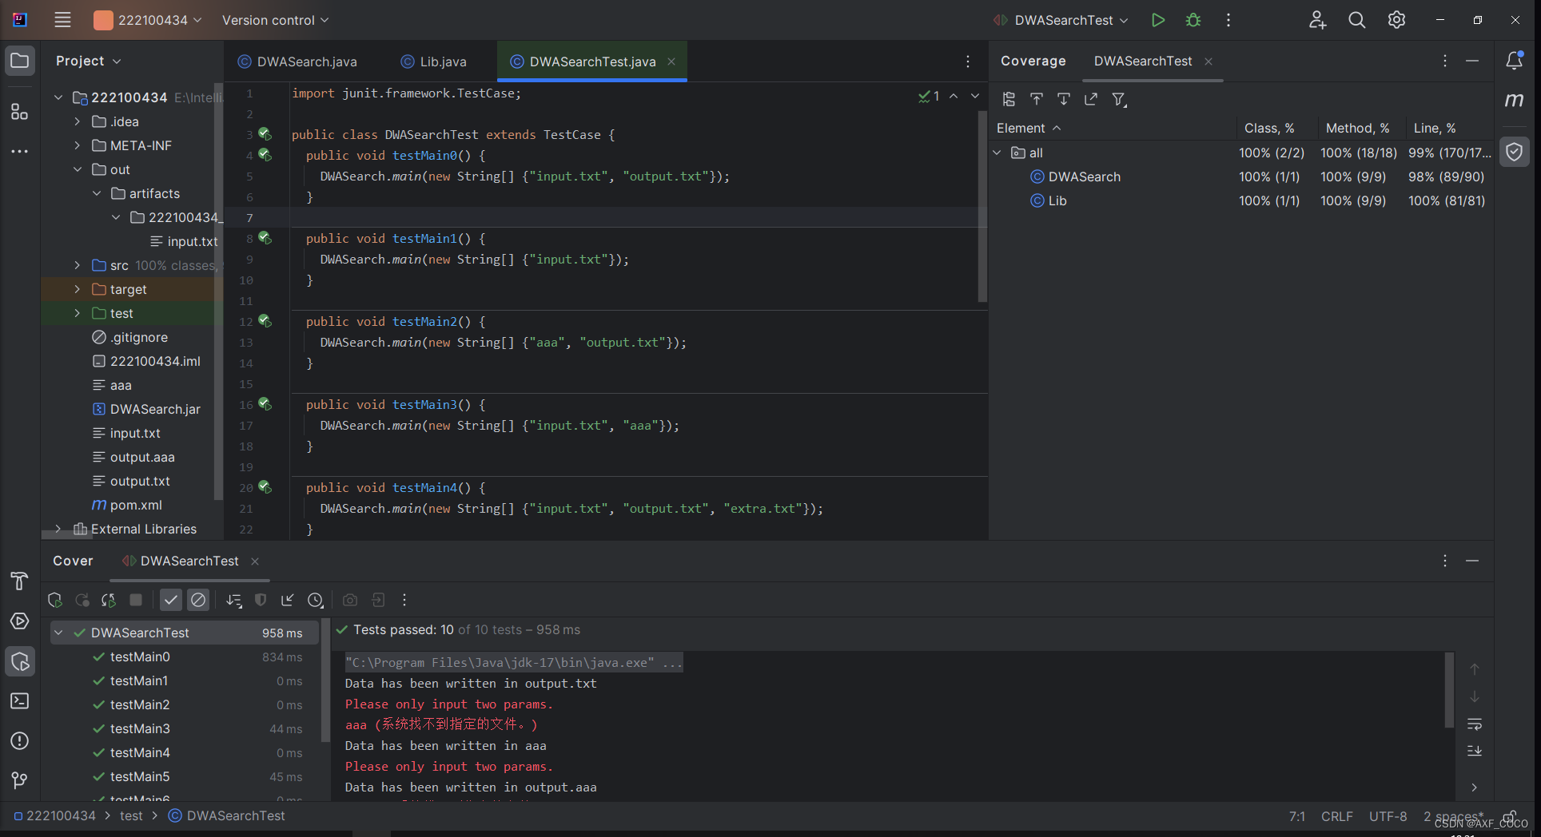This screenshot has width=1541, height=837.
Task: Click line separator CRLF in status bar
Action: pos(1336,816)
